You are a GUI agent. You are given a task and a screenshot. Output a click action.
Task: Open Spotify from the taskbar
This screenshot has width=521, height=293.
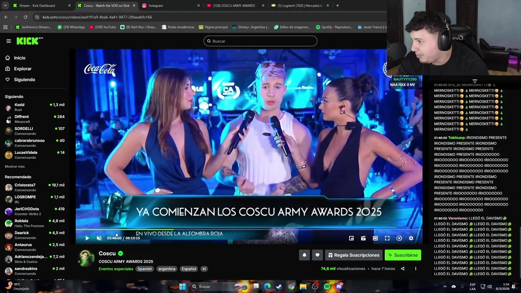coord(327,286)
